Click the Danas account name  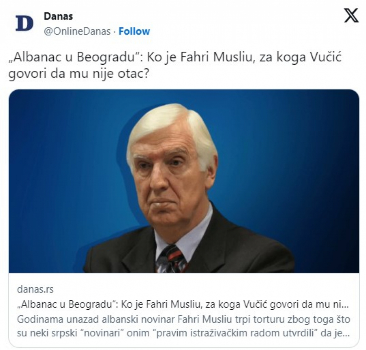point(58,16)
